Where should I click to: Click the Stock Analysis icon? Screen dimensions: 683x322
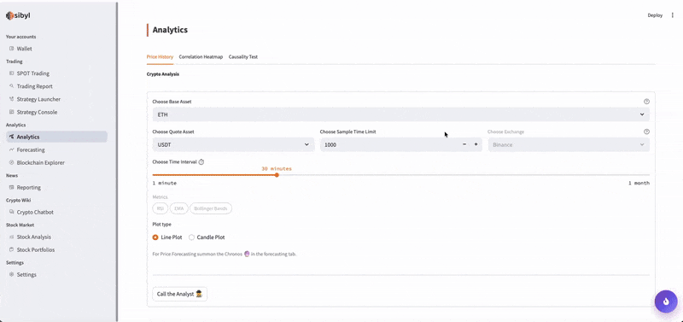point(11,237)
